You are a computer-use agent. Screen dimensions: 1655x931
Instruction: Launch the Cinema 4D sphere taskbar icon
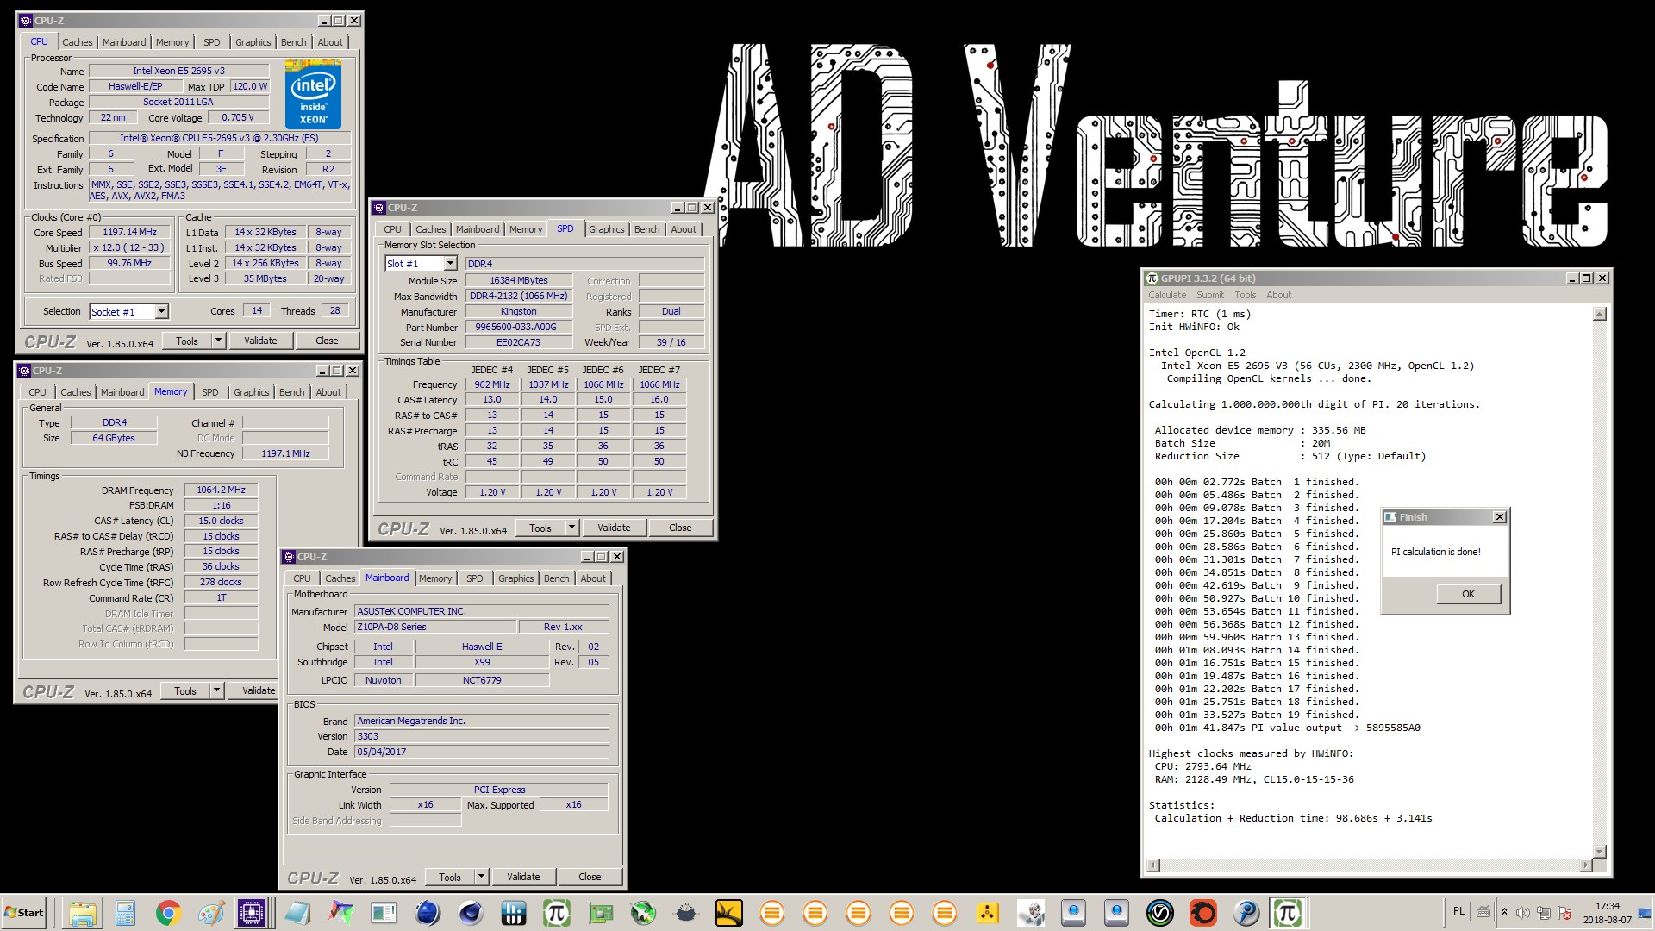(x=470, y=912)
